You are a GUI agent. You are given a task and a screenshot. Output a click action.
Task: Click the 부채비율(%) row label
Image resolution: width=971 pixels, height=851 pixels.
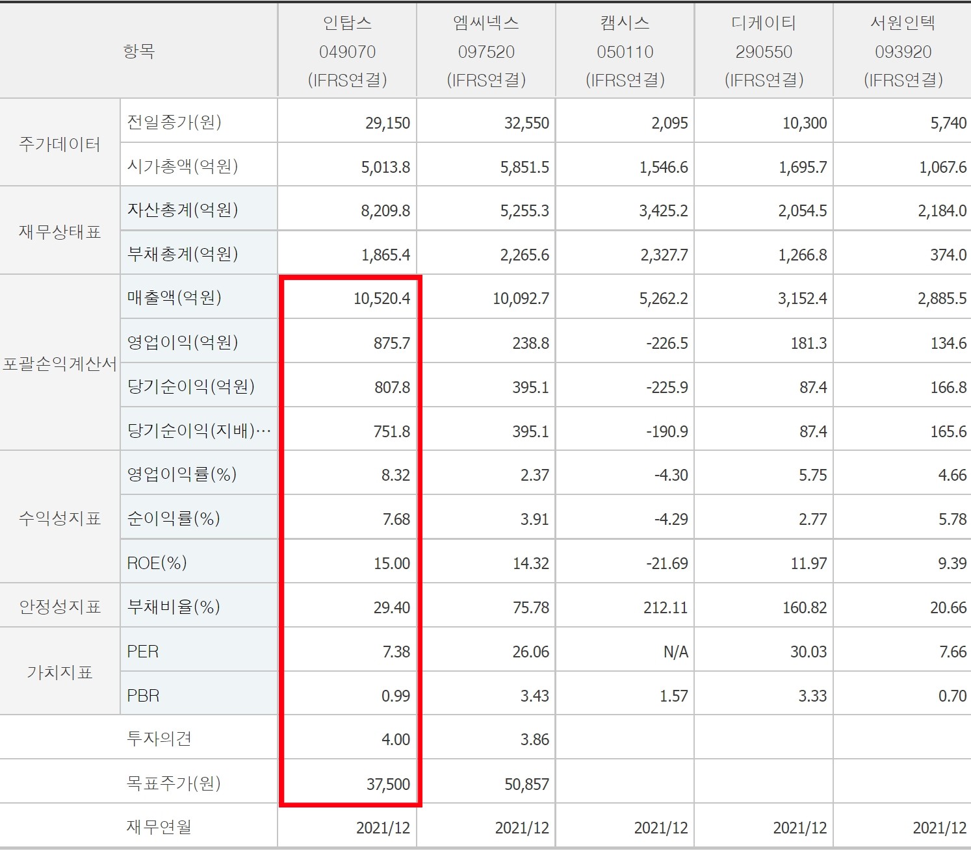pyautogui.click(x=174, y=607)
